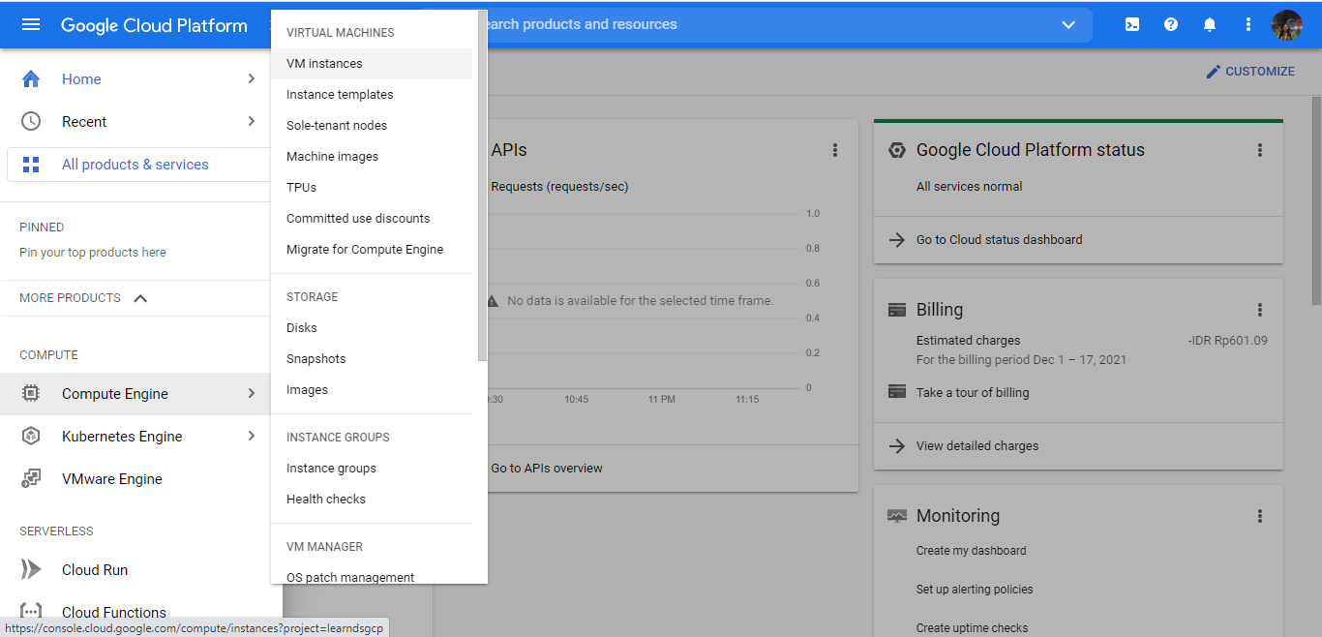Activate Cloud Shell terminal icon
The image size is (1322, 637).
1132,24
